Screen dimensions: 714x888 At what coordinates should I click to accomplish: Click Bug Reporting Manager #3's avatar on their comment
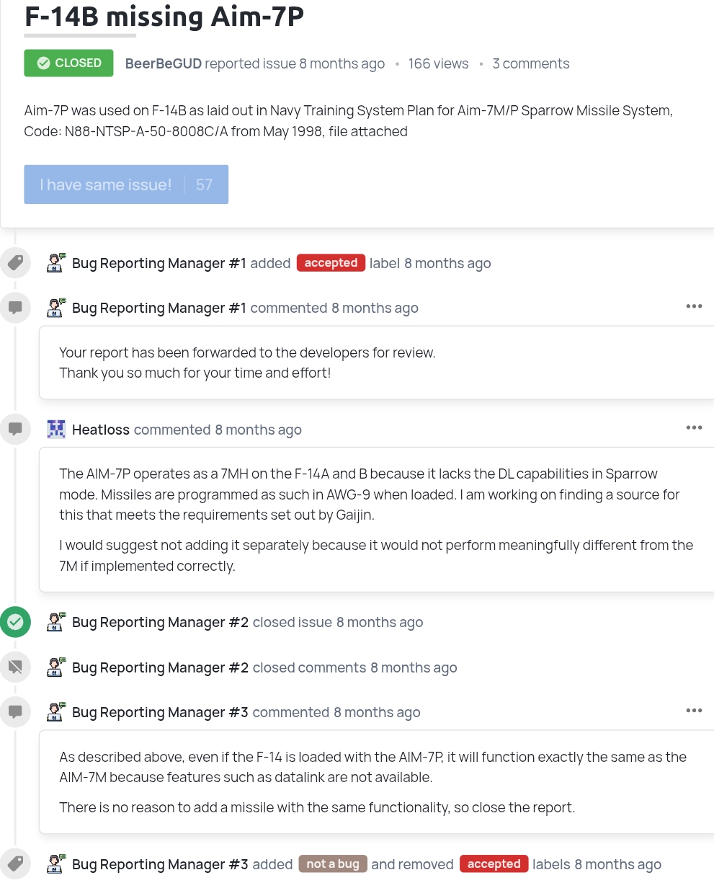(56, 712)
